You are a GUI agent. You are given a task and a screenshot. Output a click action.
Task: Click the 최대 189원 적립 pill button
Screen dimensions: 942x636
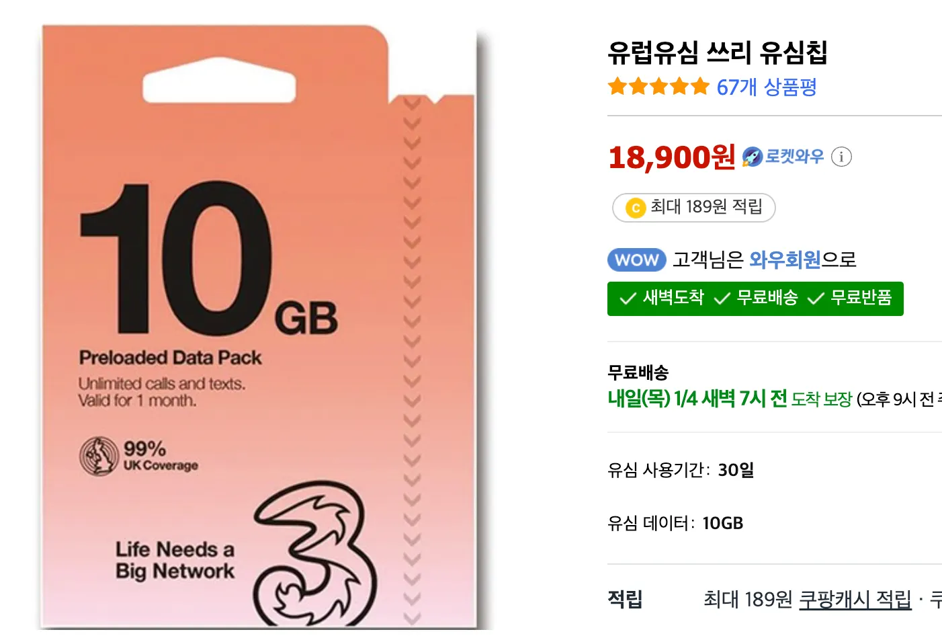(x=693, y=207)
